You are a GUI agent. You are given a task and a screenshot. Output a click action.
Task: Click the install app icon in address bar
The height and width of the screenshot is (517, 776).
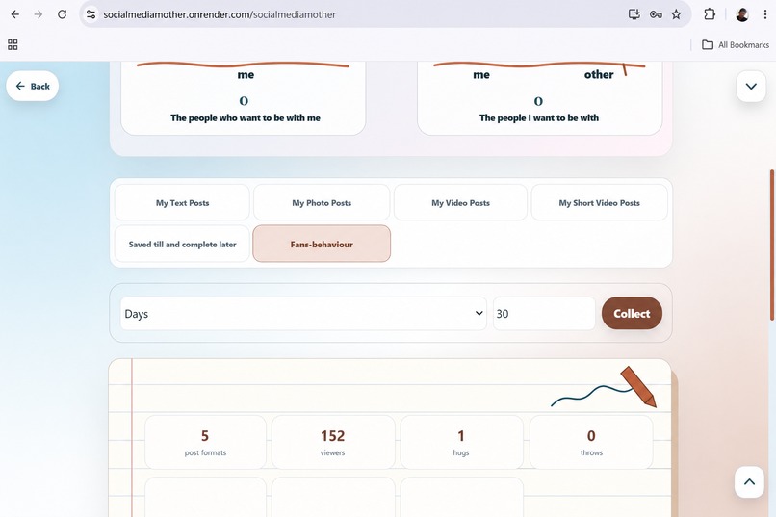[634, 14]
